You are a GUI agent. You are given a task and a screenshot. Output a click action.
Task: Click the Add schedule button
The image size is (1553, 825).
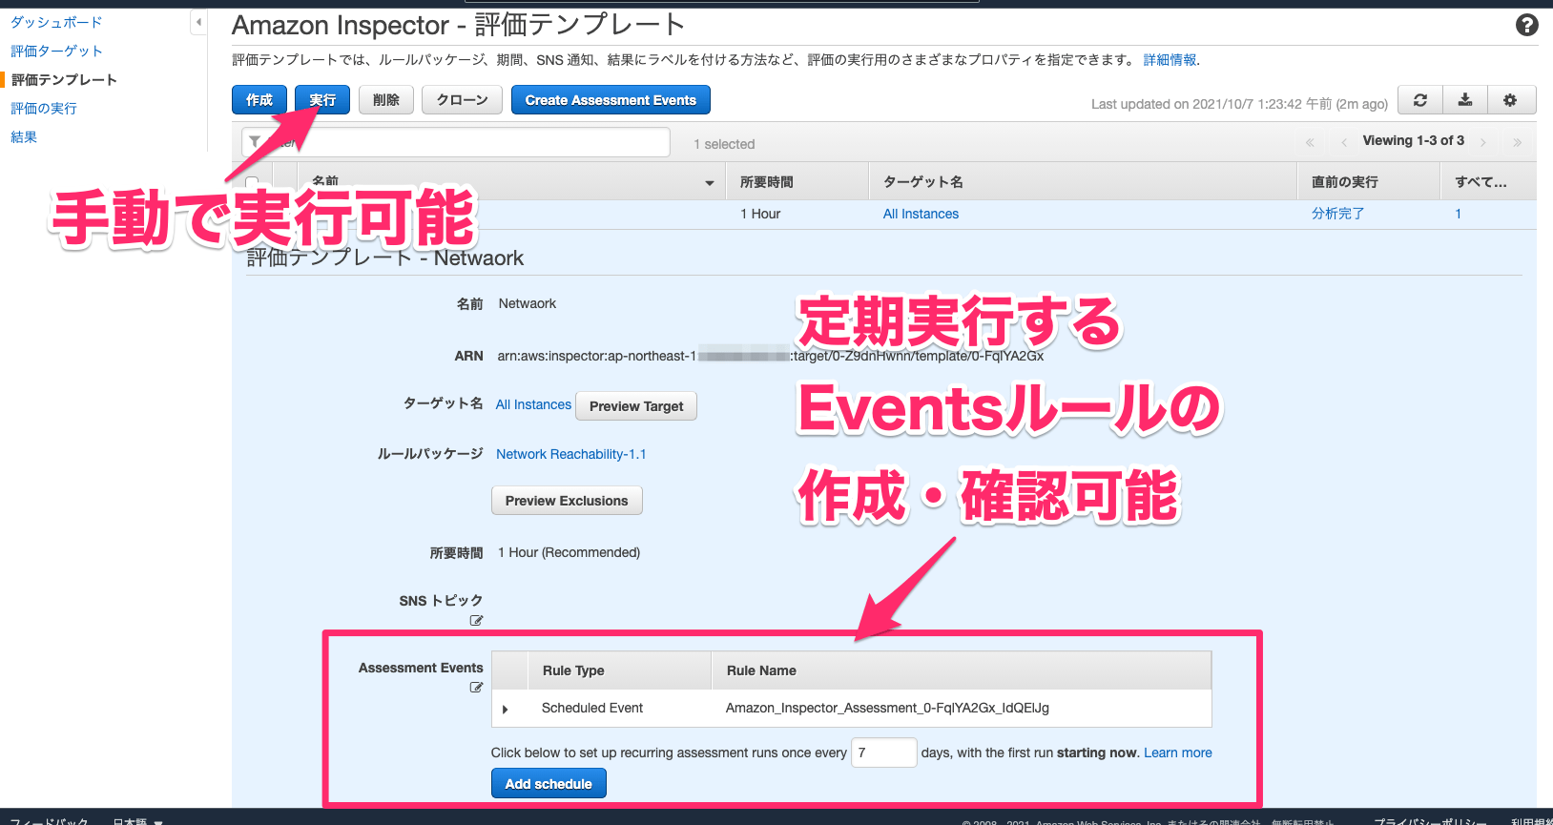tap(549, 784)
